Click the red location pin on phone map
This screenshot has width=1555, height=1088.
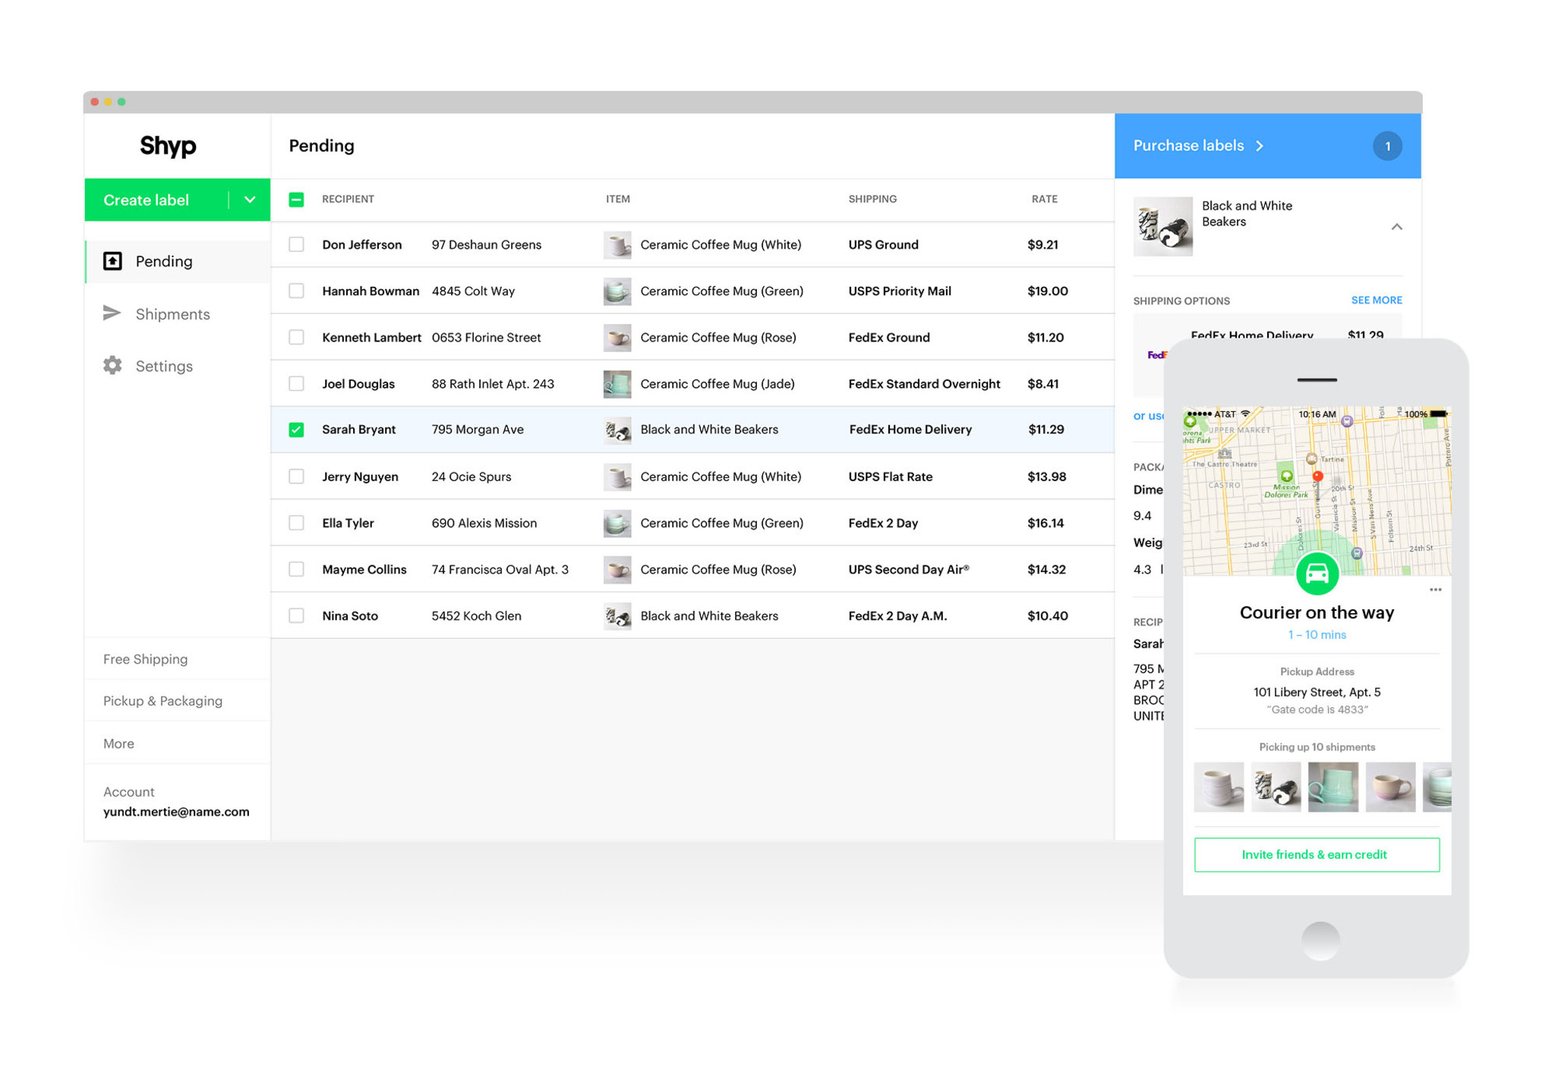click(x=1318, y=476)
